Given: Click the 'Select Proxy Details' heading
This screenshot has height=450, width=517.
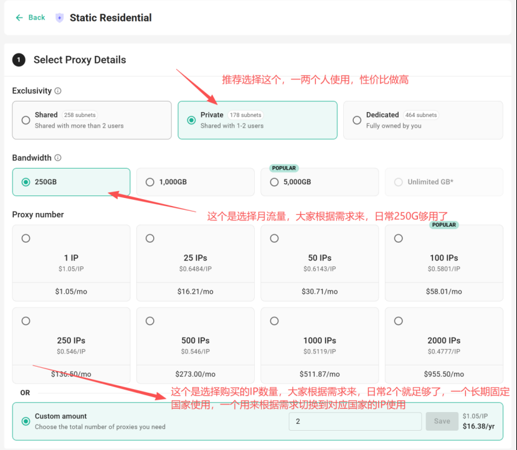Looking at the screenshot, I should coord(80,60).
